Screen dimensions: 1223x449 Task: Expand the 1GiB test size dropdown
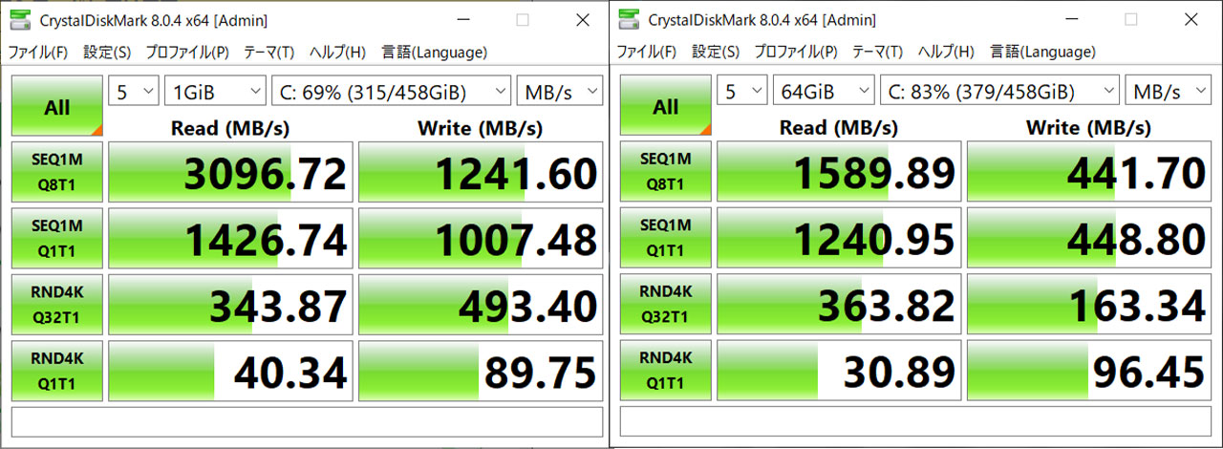pyautogui.click(x=216, y=92)
